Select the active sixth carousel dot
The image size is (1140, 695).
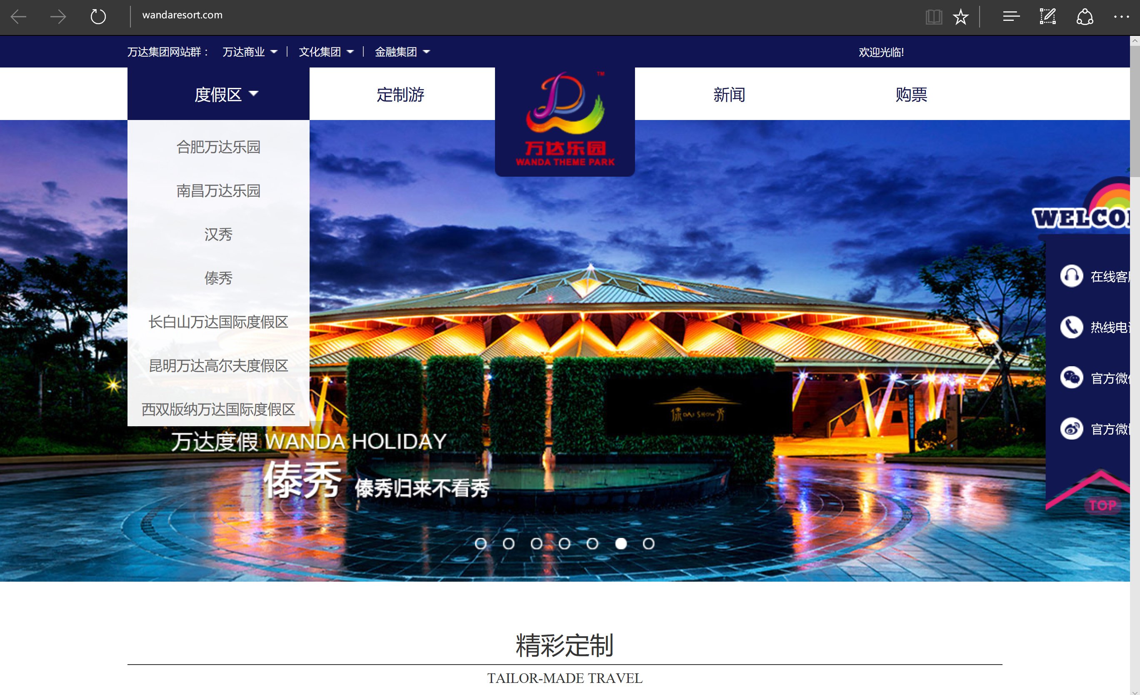(621, 544)
